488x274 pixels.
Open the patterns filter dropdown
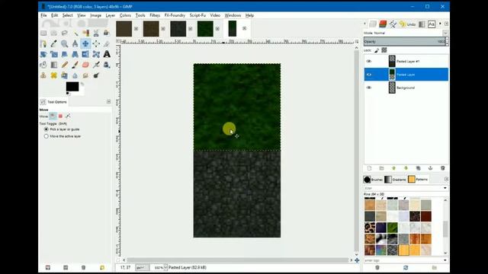pos(445,188)
